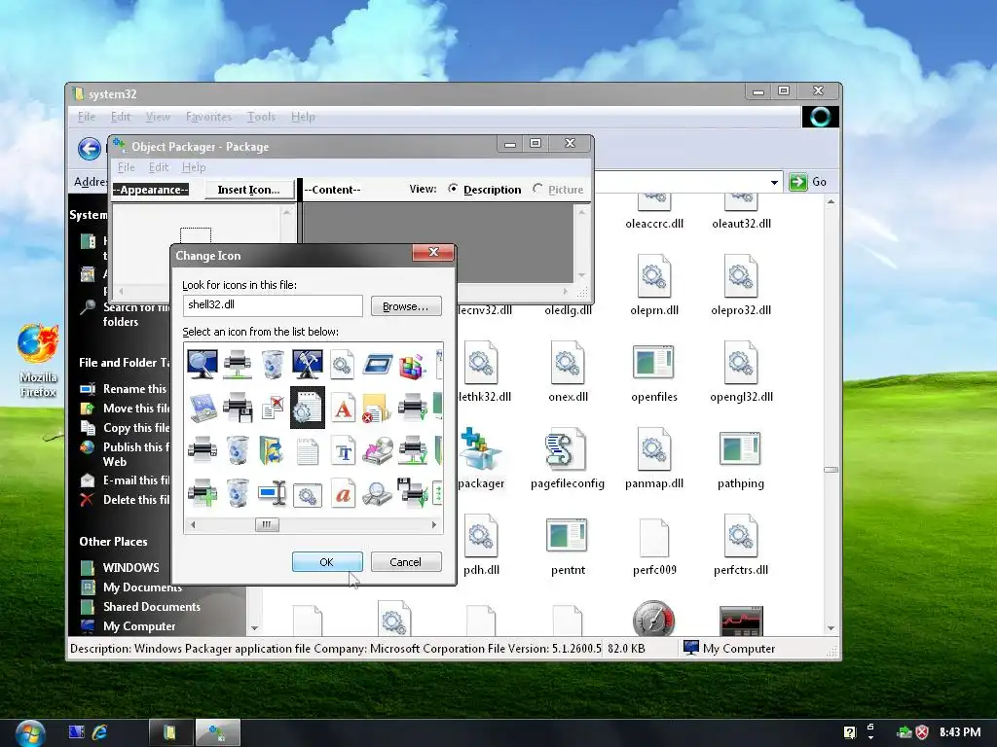Image resolution: width=997 pixels, height=747 pixels.
Task: Select the document with red X icon
Action: click(x=273, y=408)
